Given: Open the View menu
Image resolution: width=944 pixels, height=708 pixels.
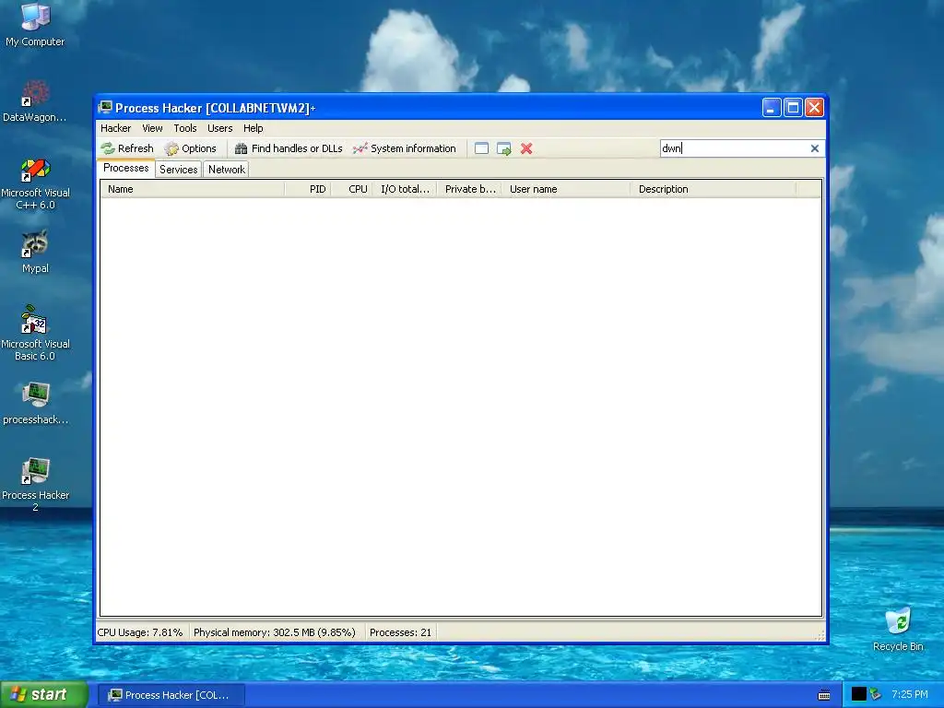Looking at the screenshot, I should pos(152,128).
